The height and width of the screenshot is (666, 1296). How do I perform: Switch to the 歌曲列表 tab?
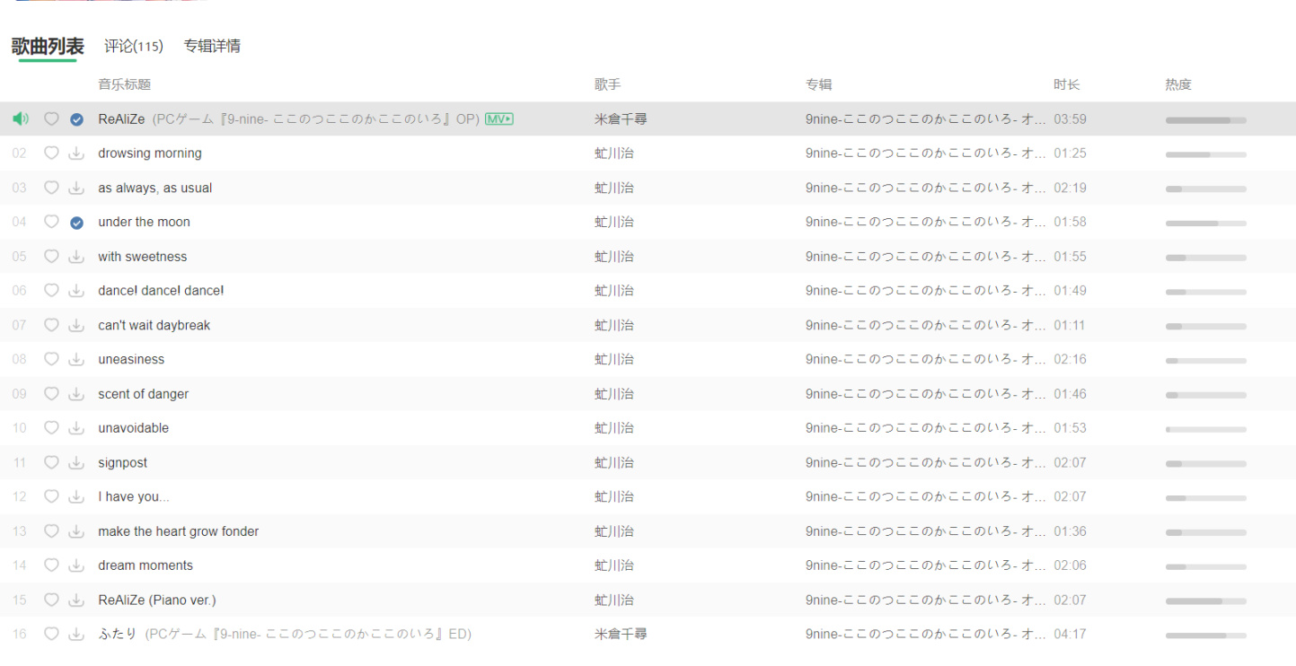click(x=48, y=46)
